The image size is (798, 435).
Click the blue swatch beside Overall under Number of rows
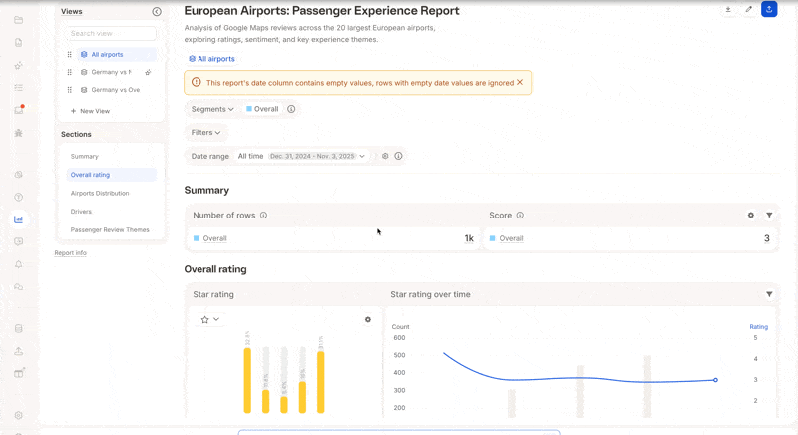(x=196, y=238)
